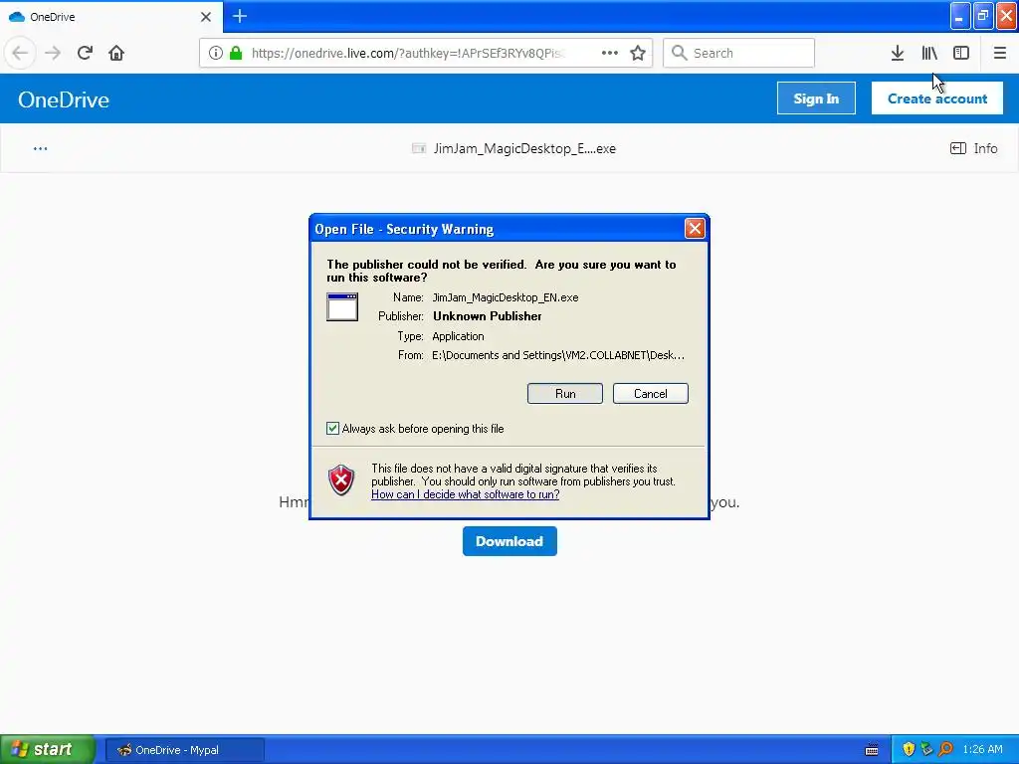Toggle the browser sidebar icon
The width and height of the screenshot is (1019, 764).
pyautogui.click(x=961, y=53)
